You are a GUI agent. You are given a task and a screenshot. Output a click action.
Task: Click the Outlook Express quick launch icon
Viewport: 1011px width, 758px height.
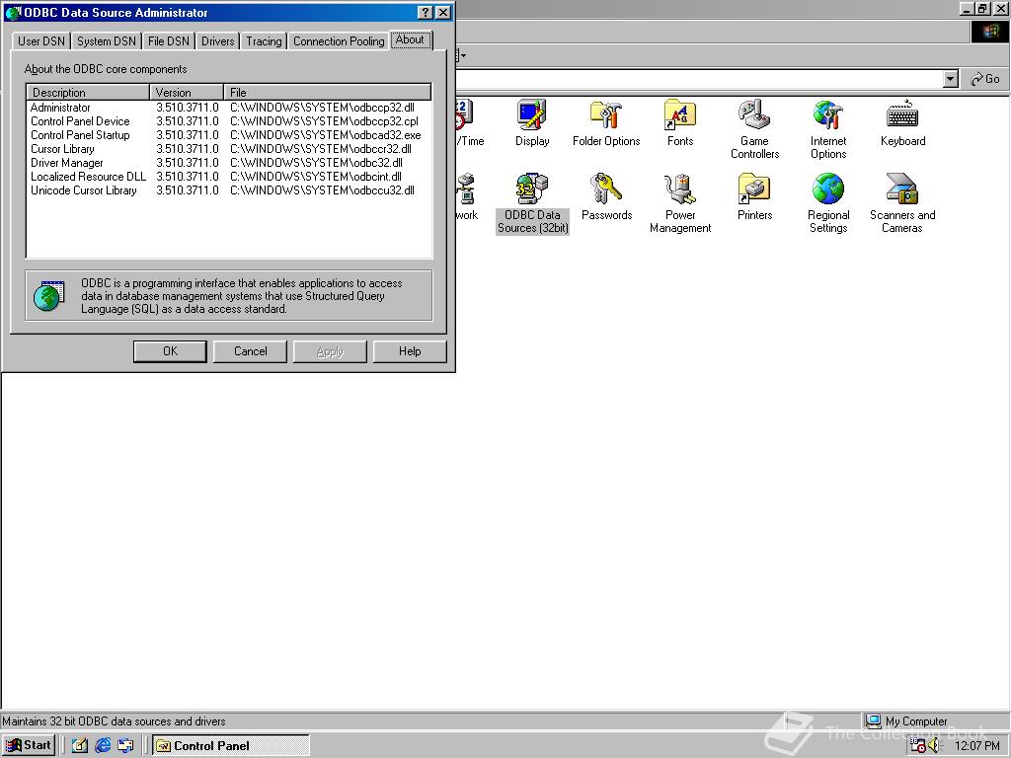tap(125, 746)
